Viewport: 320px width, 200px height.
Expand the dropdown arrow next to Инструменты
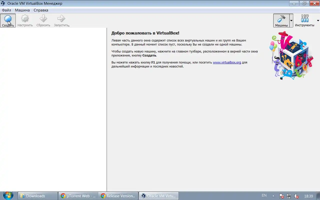coord(318,20)
